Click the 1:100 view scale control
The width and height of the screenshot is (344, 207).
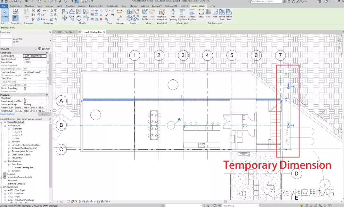click(x=60, y=202)
